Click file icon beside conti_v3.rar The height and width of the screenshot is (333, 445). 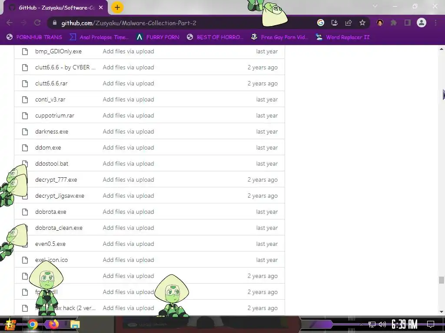point(25,100)
